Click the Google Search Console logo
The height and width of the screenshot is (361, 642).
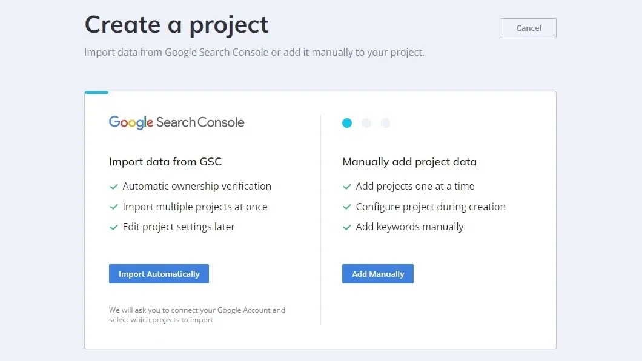pyautogui.click(x=176, y=122)
